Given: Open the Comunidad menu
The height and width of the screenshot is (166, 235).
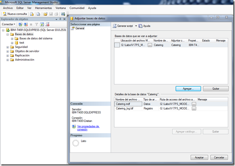Looking at the screenshot, I should 77,8.
